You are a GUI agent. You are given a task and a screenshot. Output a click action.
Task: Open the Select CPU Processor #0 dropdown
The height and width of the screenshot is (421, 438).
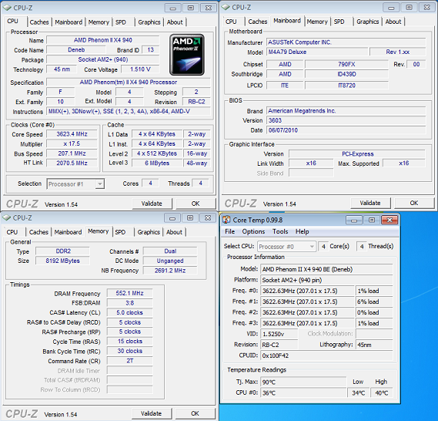click(286, 247)
